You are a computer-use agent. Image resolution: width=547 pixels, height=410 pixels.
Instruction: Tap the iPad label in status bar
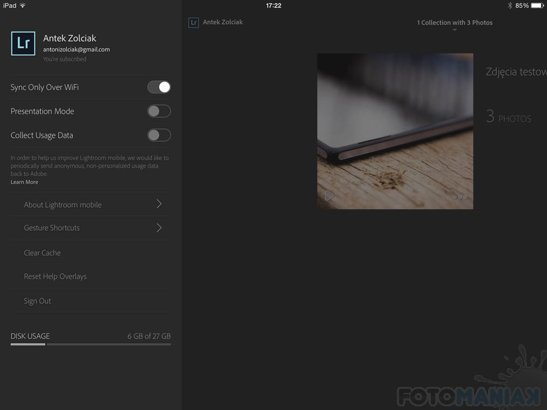coord(9,5)
